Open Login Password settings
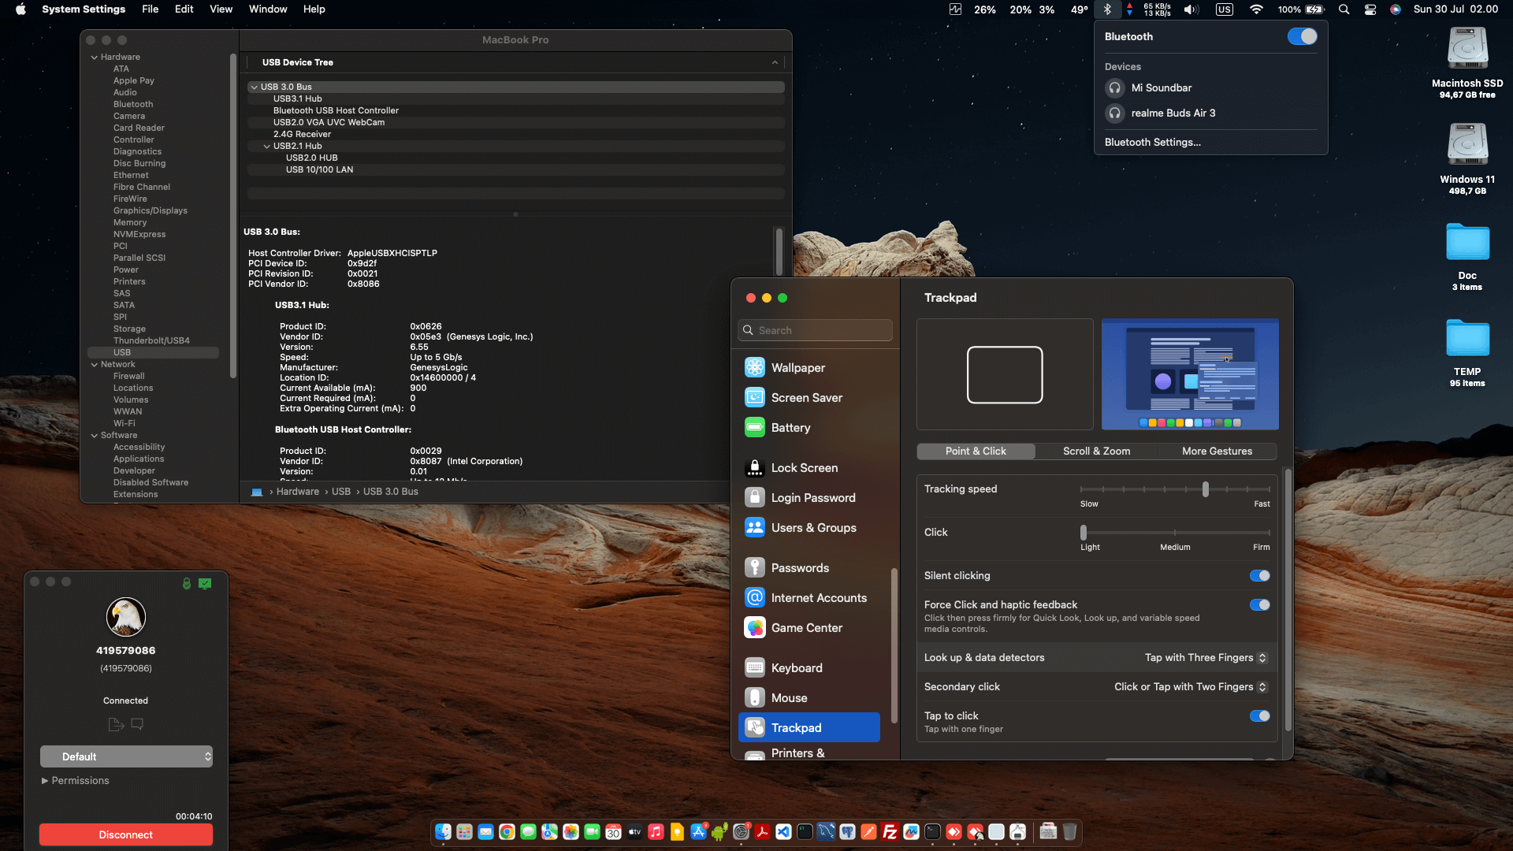Image resolution: width=1513 pixels, height=851 pixels. pyautogui.click(x=809, y=497)
